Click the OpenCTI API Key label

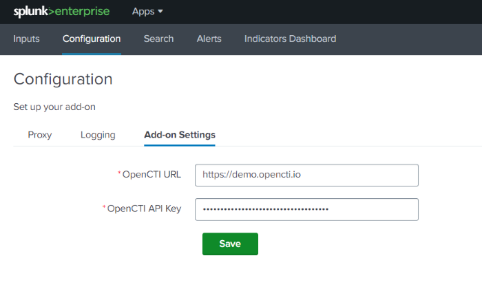click(144, 208)
